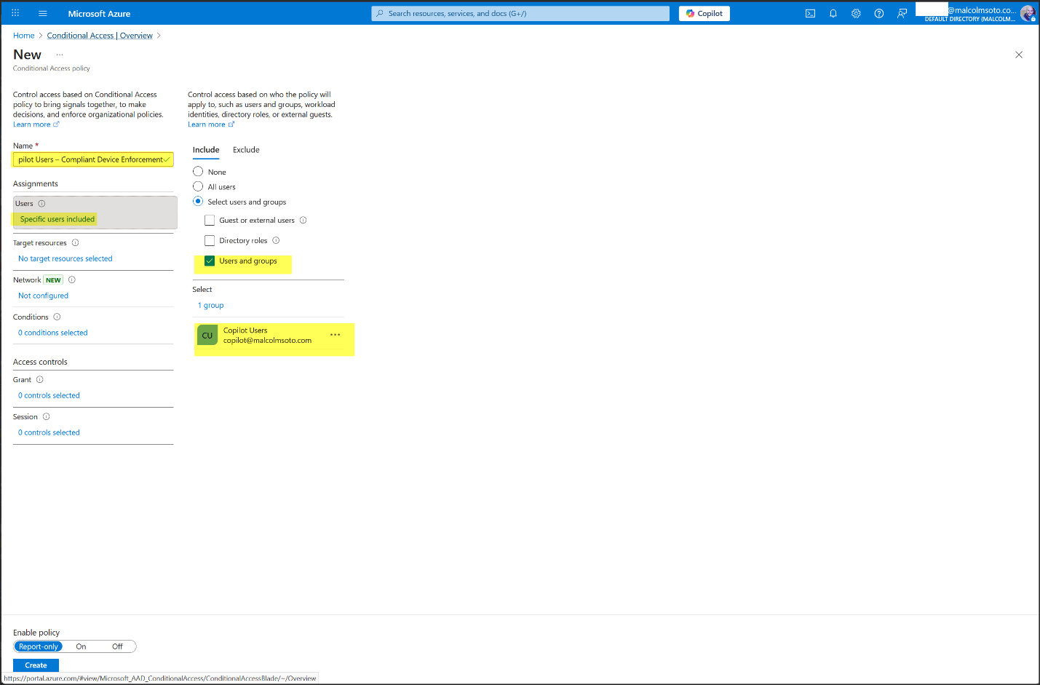Open Cloud Shell from the top bar
Image resolution: width=1040 pixels, height=685 pixels.
point(810,14)
